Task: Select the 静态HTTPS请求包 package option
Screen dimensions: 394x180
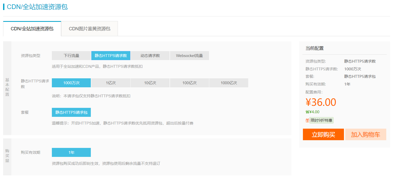Action: tap(71, 112)
